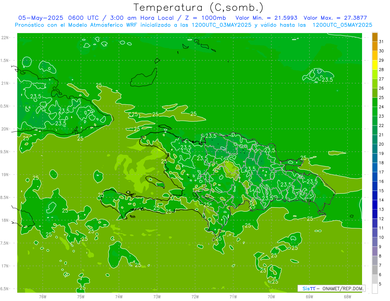This screenshot has height=301, width=390.
Task: Click the "70W" longitude axis label
Action: click(271, 296)
